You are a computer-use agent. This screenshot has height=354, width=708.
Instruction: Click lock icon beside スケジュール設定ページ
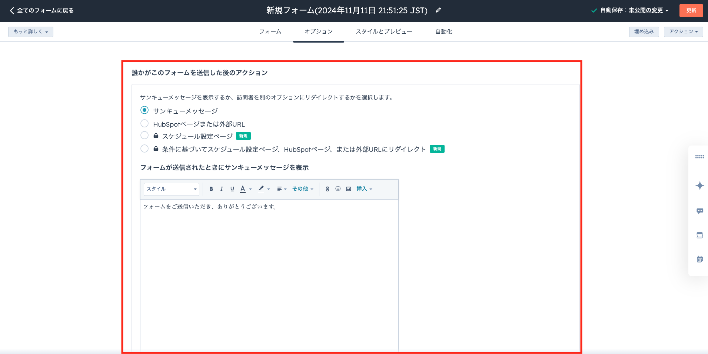click(x=156, y=136)
